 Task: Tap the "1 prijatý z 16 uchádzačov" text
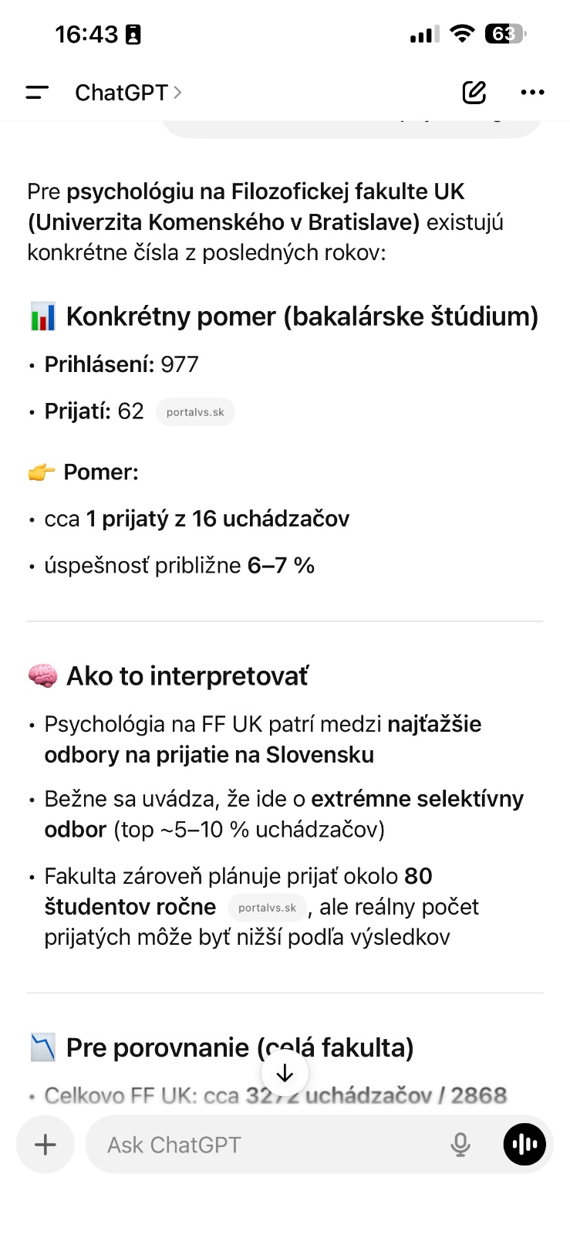tap(218, 519)
